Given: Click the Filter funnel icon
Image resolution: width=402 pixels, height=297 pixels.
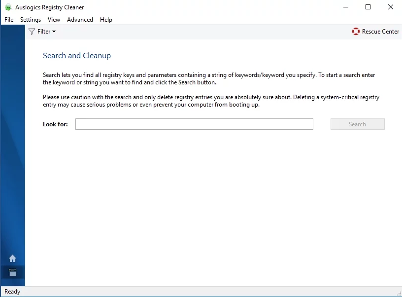Looking at the screenshot, I should pyautogui.click(x=32, y=32).
